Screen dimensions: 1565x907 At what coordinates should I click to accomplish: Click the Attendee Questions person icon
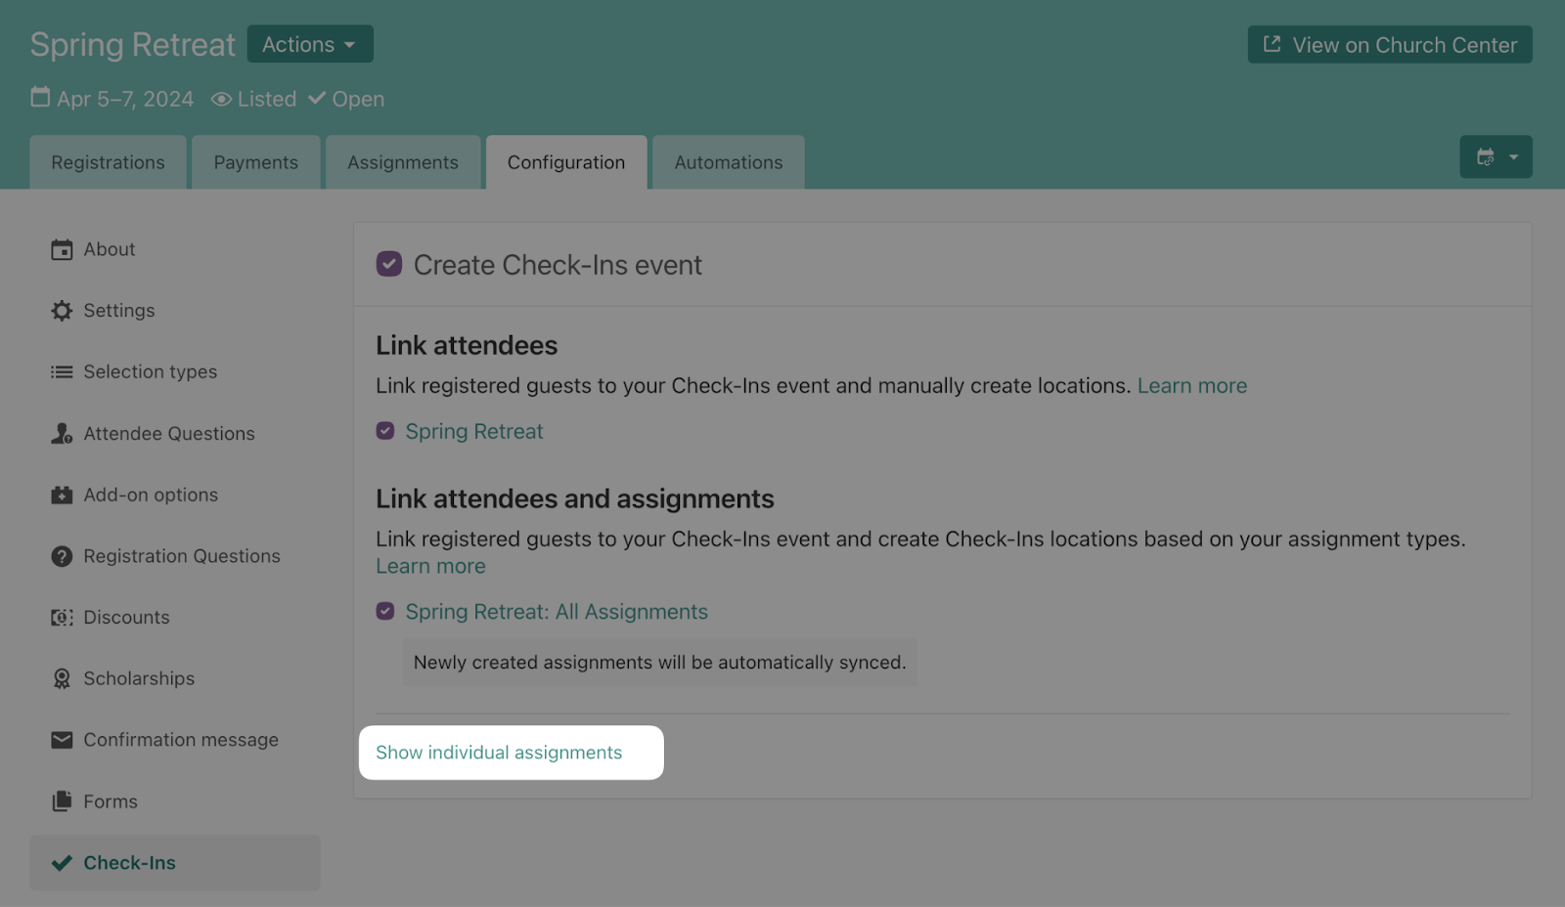point(62,434)
